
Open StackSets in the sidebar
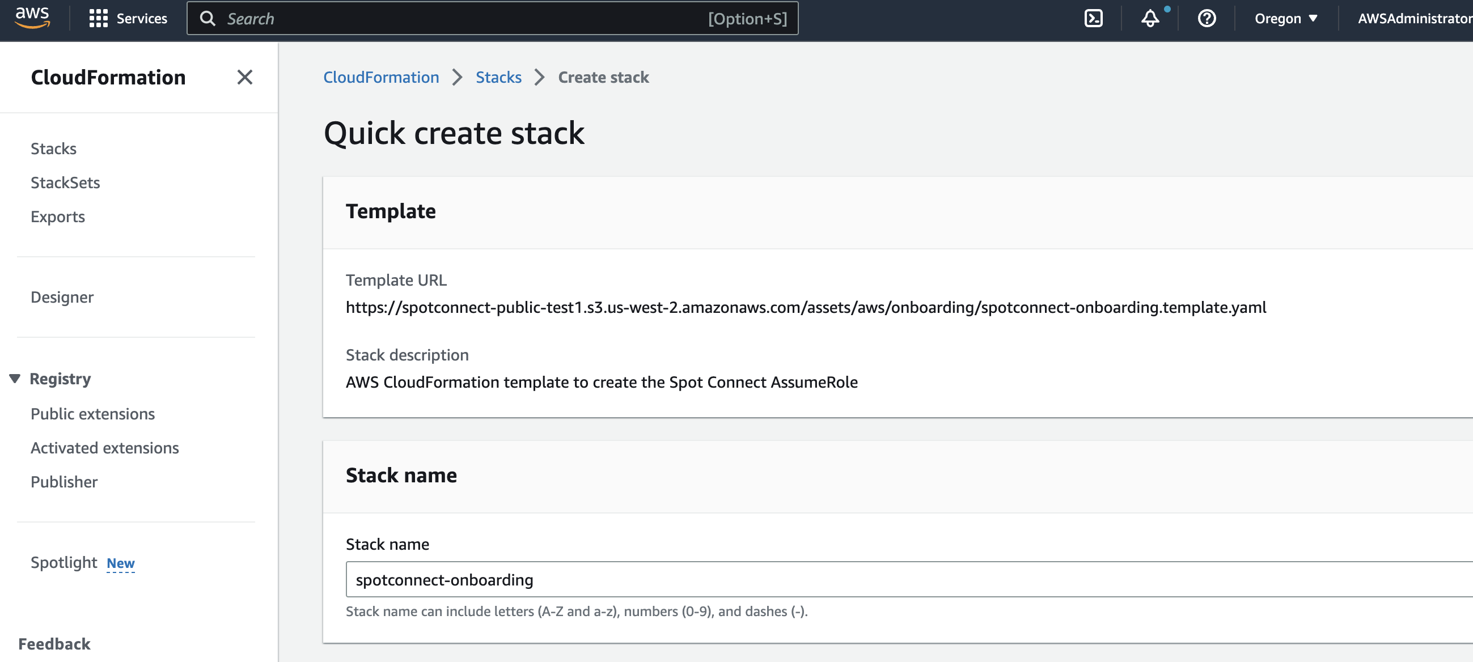point(65,183)
